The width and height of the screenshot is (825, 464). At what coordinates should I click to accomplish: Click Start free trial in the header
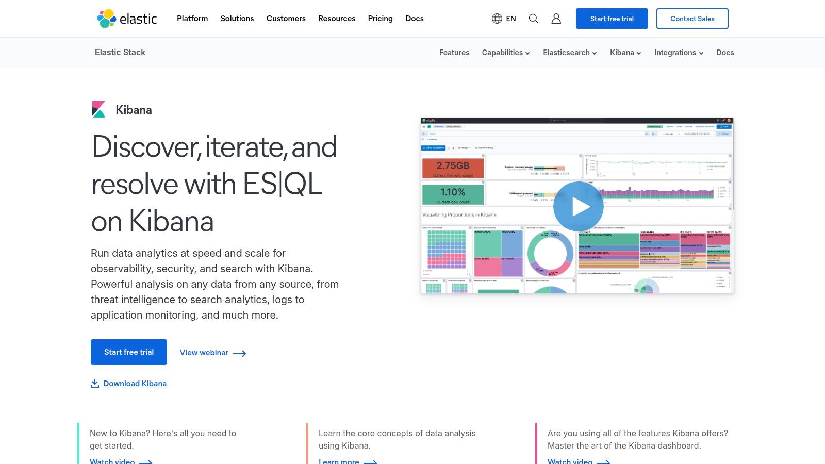click(x=612, y=19)
